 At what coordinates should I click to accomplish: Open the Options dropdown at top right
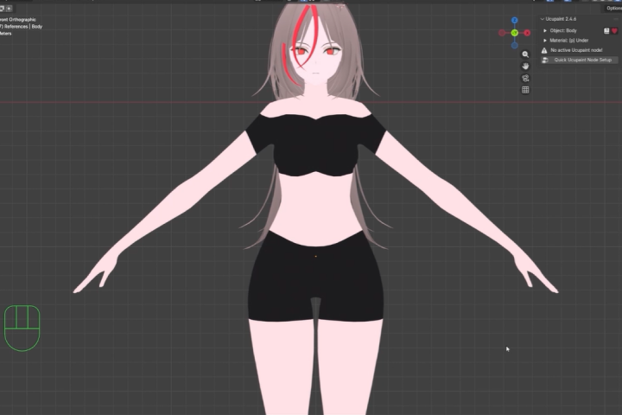[612, 9]
